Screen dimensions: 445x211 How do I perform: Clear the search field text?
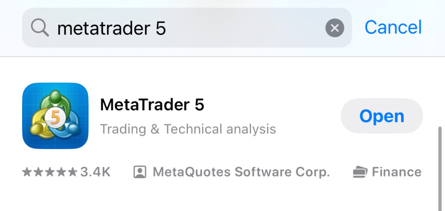pos(335,28)
